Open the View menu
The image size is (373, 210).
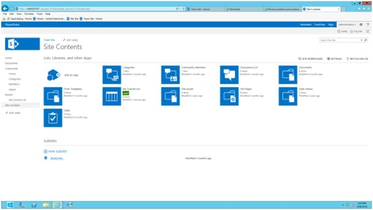19,14
